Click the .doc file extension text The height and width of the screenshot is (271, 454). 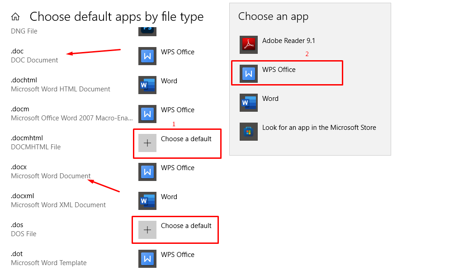(x=17, y=51)
